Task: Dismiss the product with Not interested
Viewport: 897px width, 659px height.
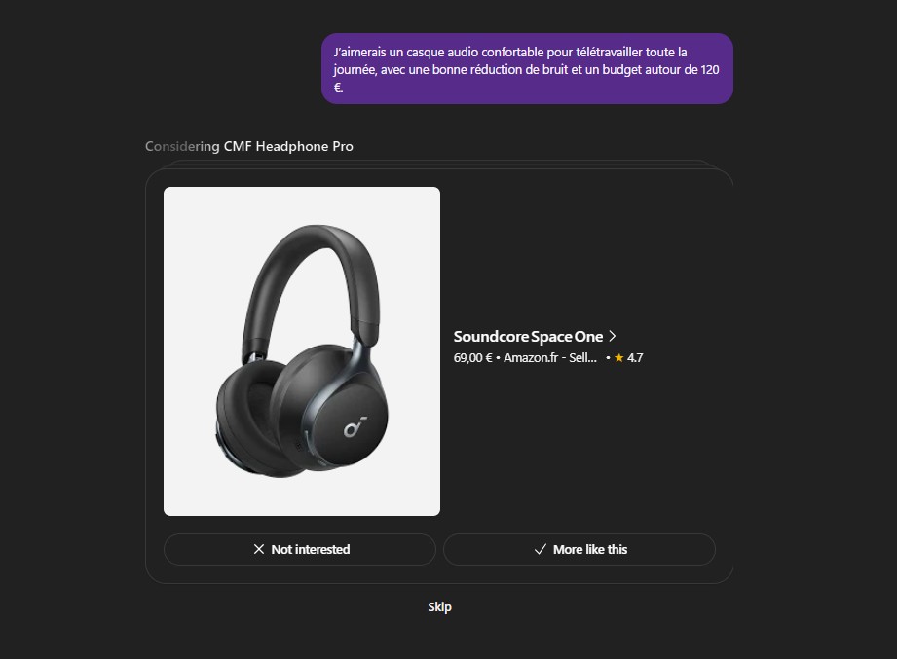Action: [x=300, y=549]
